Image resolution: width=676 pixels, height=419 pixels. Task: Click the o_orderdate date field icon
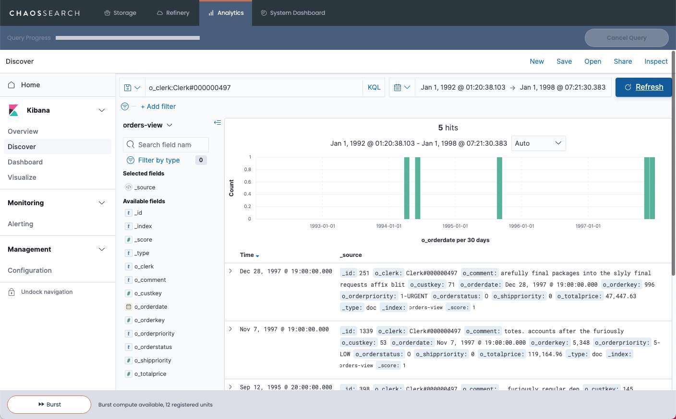click(x=129, y=307)
